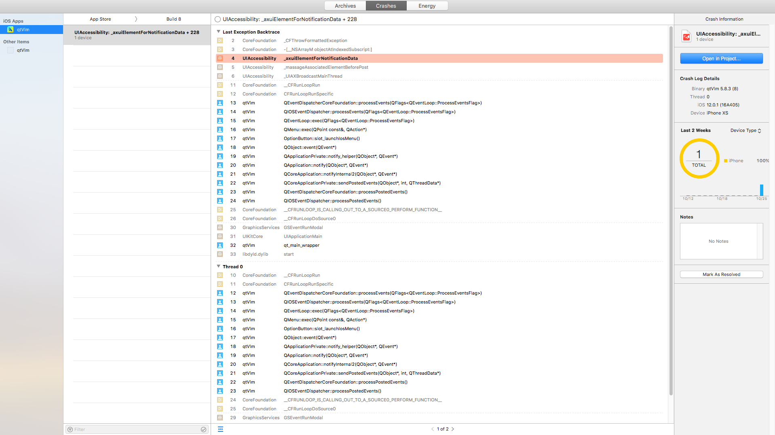775x435 pixels.
Task: Click iOS version 12.0.1 (16A405)
Action: coord(723,105)
